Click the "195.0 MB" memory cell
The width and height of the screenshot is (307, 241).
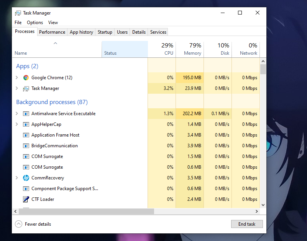(190, 78)
